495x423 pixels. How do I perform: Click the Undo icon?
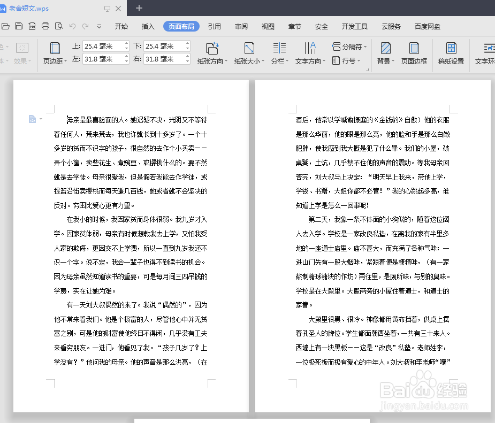click(73, 26)
